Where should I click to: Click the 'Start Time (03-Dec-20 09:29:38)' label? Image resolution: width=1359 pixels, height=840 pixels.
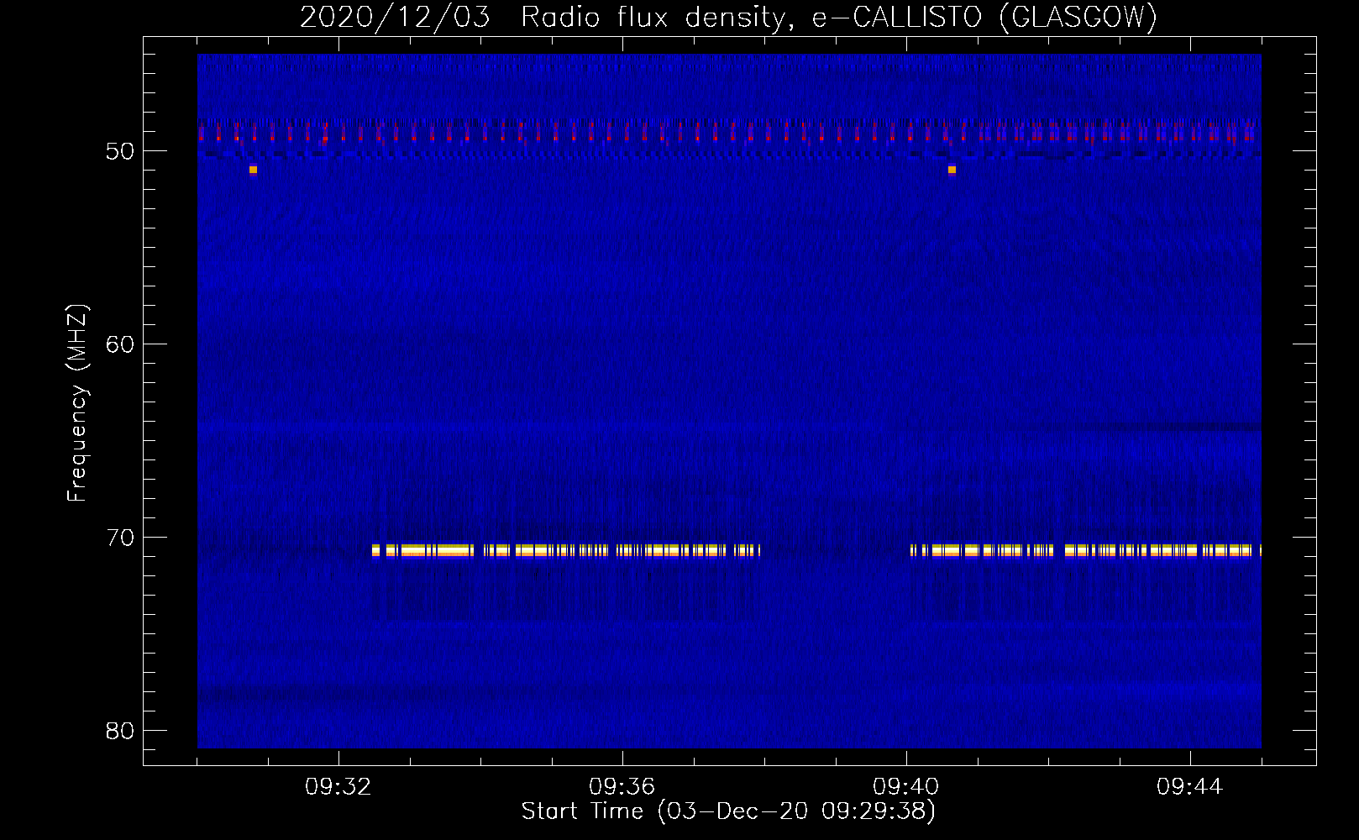(x=728, y=811)
